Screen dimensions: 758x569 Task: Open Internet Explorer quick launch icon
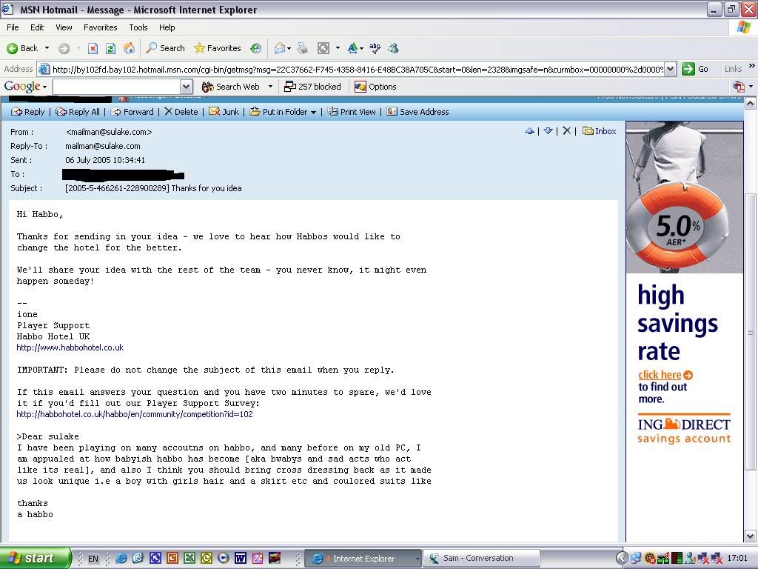click(x=121, y=559)
